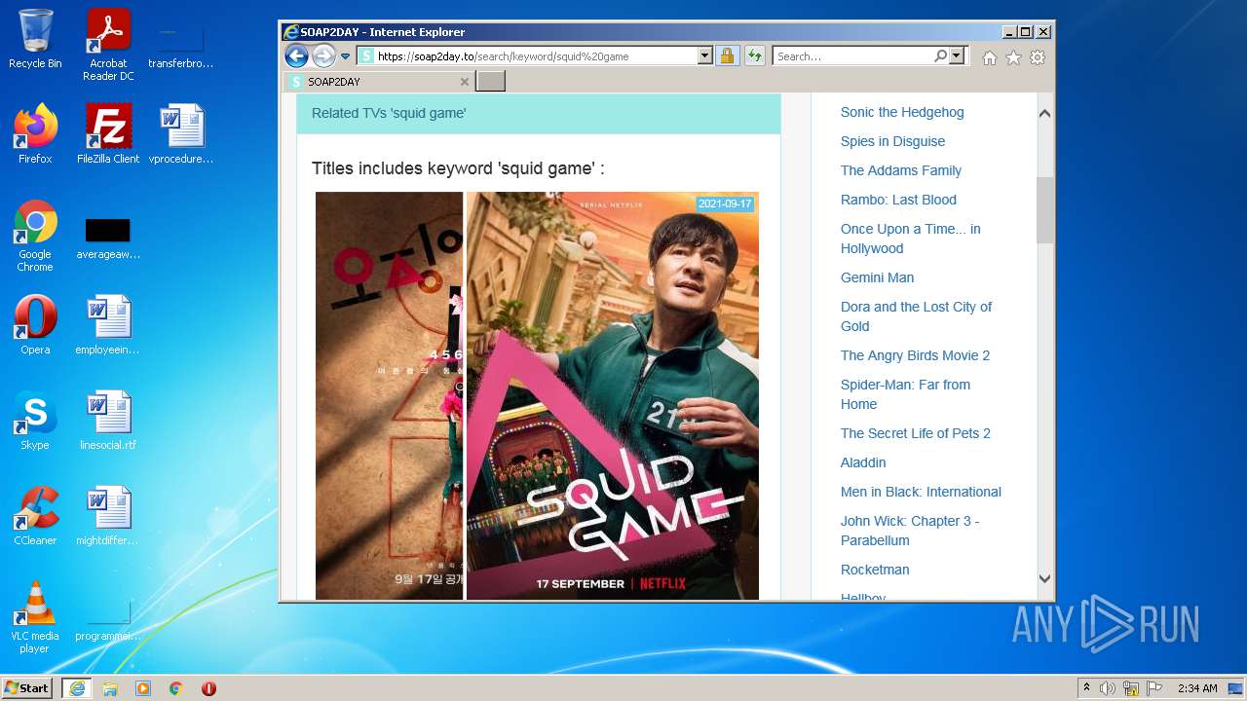This screenshot has width=1247, height=701.
Task: Open IE Home icon
Action: click(990, 57)
